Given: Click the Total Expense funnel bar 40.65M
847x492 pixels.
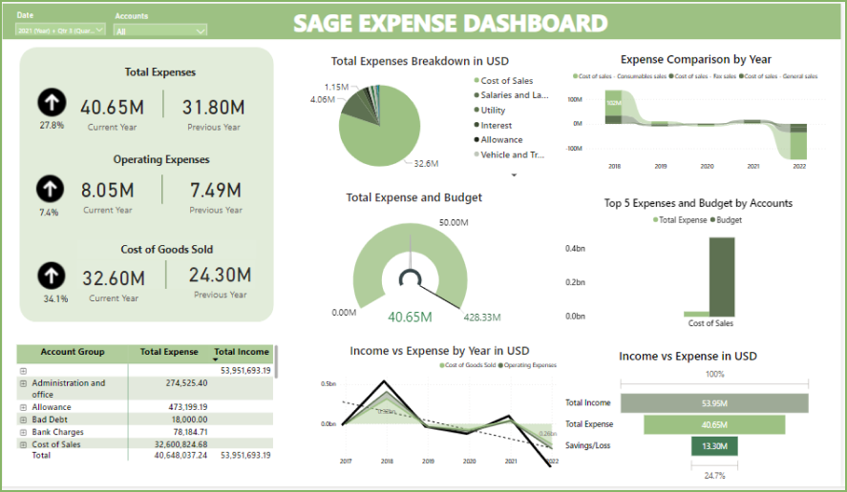Looking at the screenshot, I should (714, 425).
